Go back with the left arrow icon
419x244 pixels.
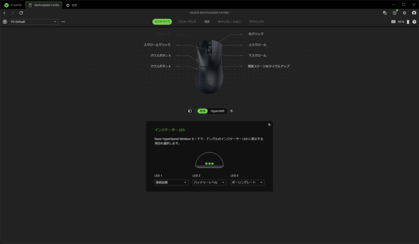[5, 13]
